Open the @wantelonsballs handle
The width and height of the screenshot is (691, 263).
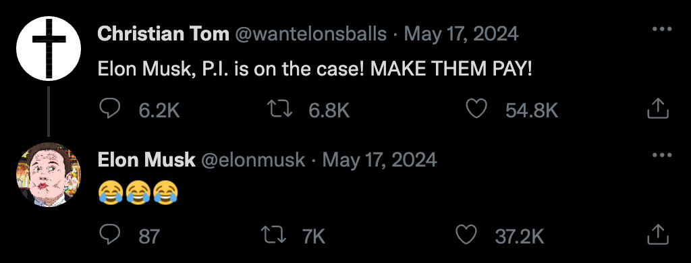(310, 34)
